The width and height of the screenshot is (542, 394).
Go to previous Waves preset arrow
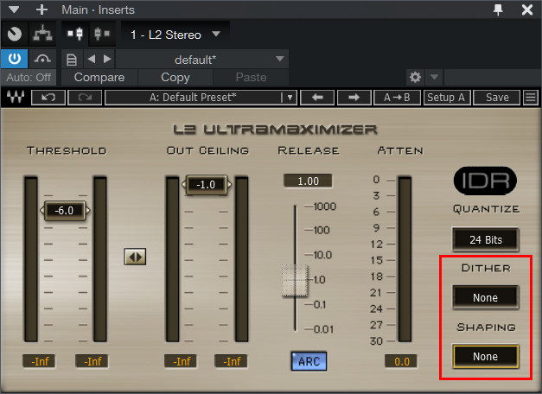point(317,98)
